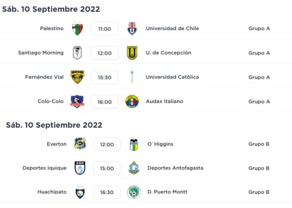Click the Deportes Iquique crest
The image size is (292, 208).
pos(79,168)
